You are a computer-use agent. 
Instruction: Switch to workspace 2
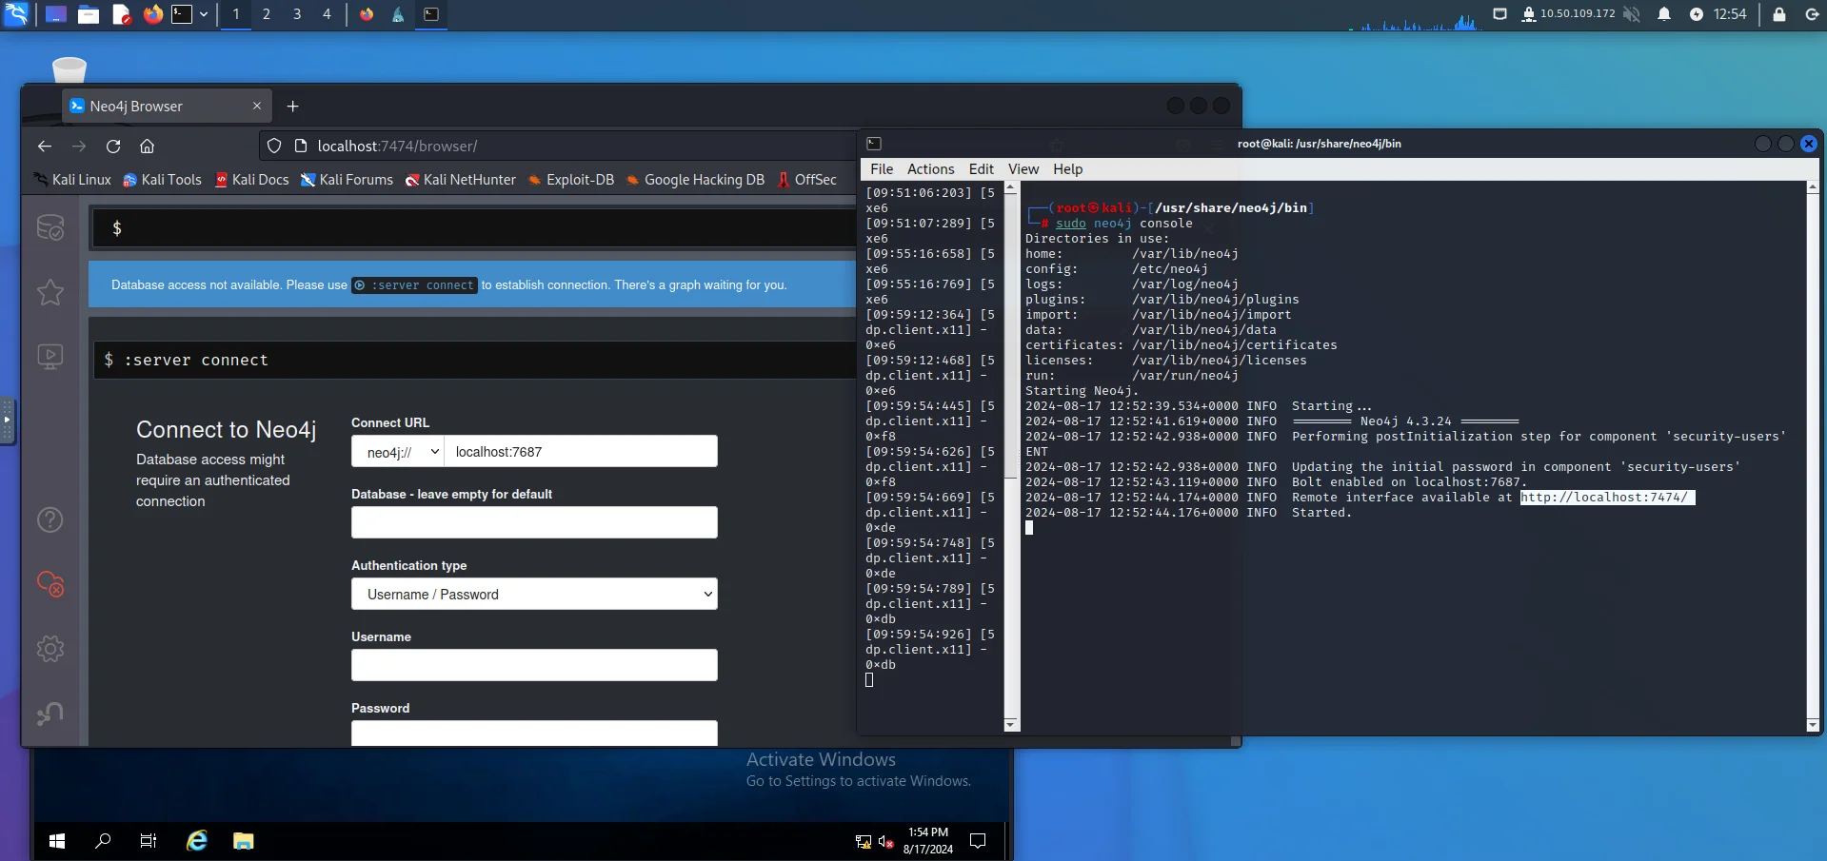(267, 14)
